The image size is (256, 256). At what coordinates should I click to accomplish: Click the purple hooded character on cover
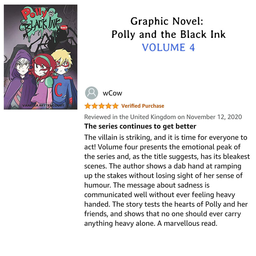[x=20, y=79]
